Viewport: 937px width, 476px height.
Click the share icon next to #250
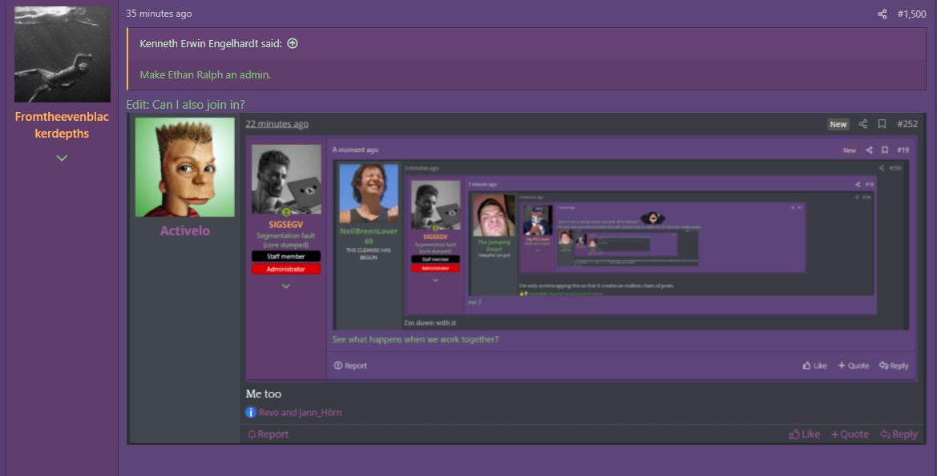[882, 168]
